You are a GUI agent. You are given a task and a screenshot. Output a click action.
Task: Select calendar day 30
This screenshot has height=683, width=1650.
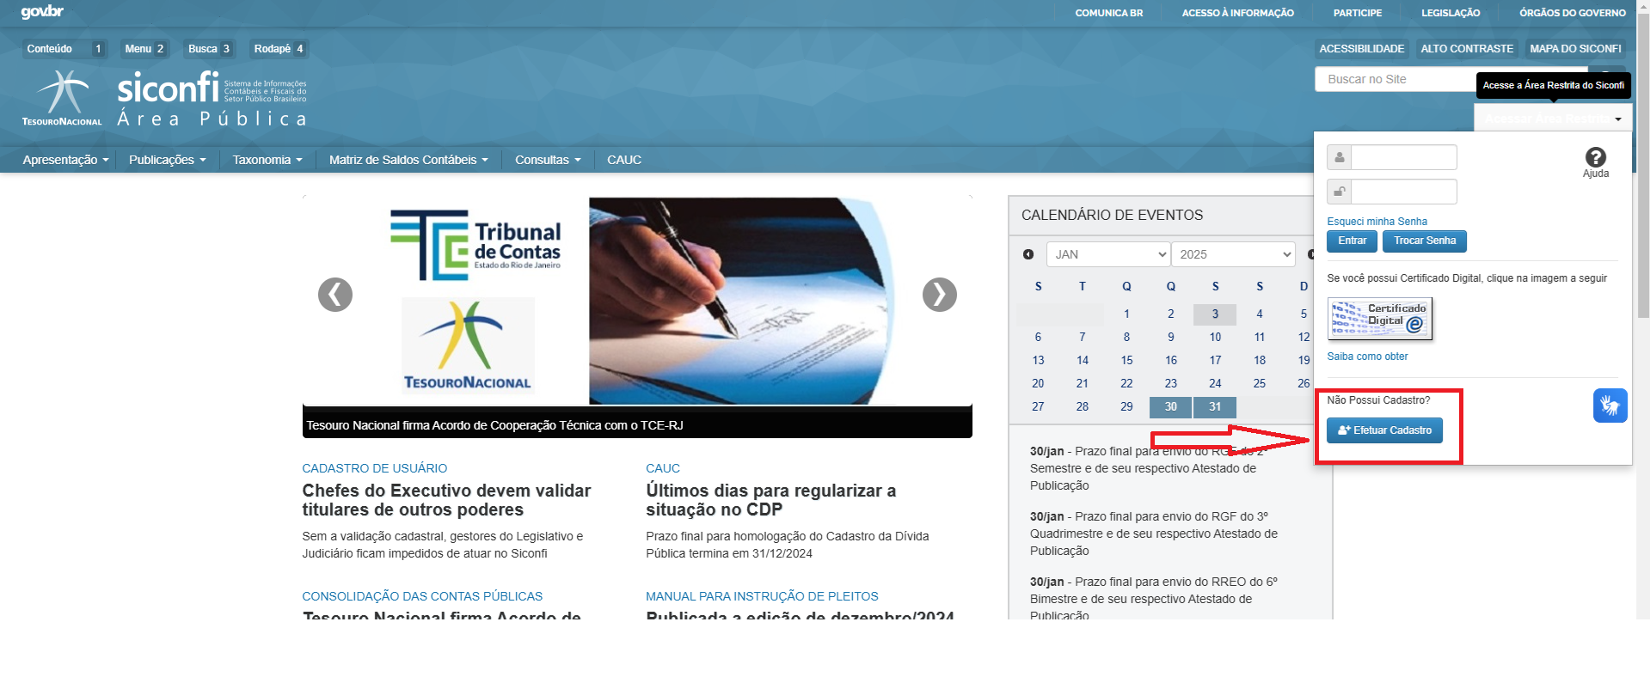tap(1170, 407)
